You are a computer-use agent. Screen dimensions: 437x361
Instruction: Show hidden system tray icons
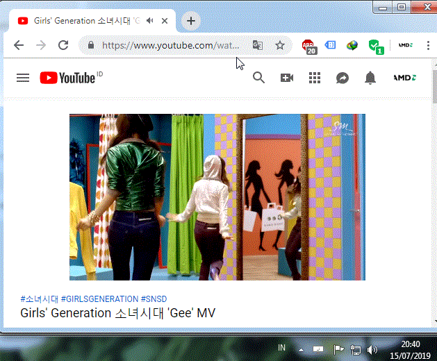(x=301, y=350)
